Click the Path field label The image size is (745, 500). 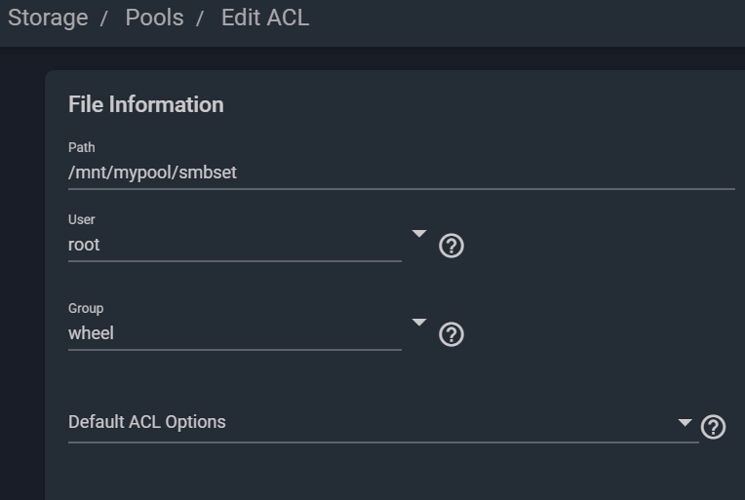coord(82,148)
